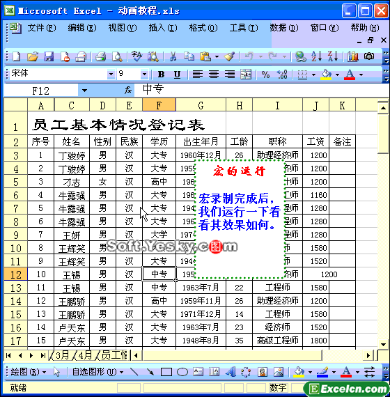This screenshot has width=390, height=397.
Task: Open the 插入(I) menu
Action: (x=163, y=28)
